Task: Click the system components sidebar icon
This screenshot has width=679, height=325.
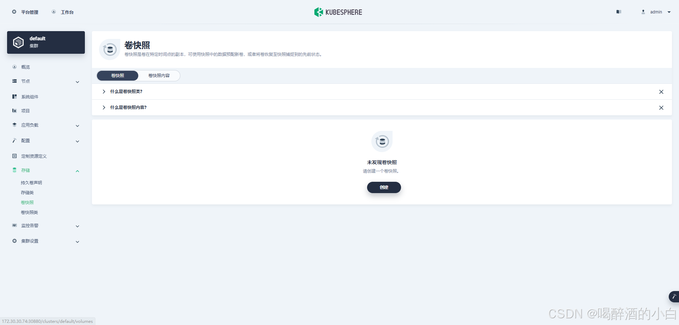Action: pyautogui.click(x=14, y=97)
